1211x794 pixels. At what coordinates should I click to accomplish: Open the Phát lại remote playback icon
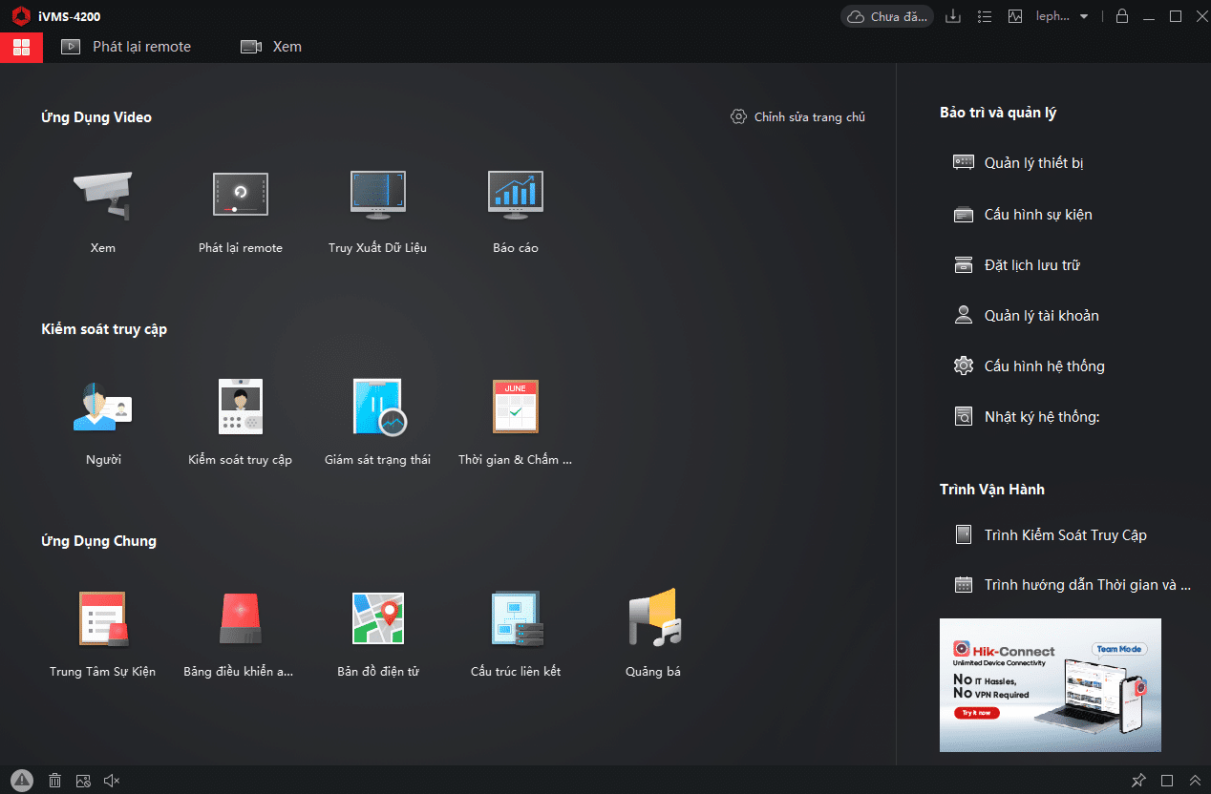(x=240, y=195)
